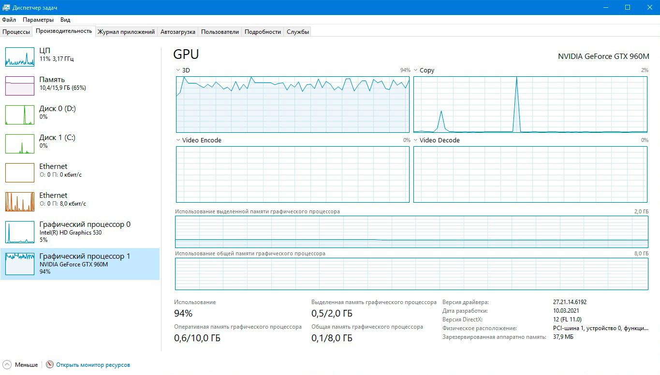Click the Intel(R) HD Graphics 530 text
Viewport: 660px width, 375px height.
tap(70, 233)
